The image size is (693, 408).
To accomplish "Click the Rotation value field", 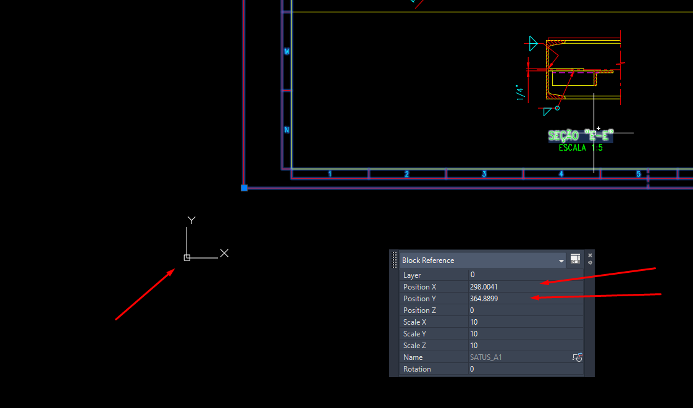I will point(525,369).
